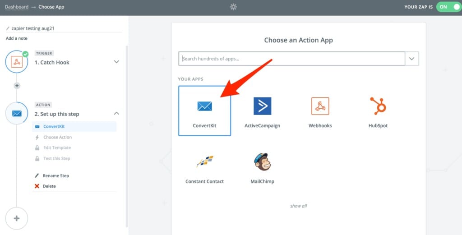Expand the Catch Hook trigger chevron
Viewport: 462px width, 235px height.
click(117, 62)
